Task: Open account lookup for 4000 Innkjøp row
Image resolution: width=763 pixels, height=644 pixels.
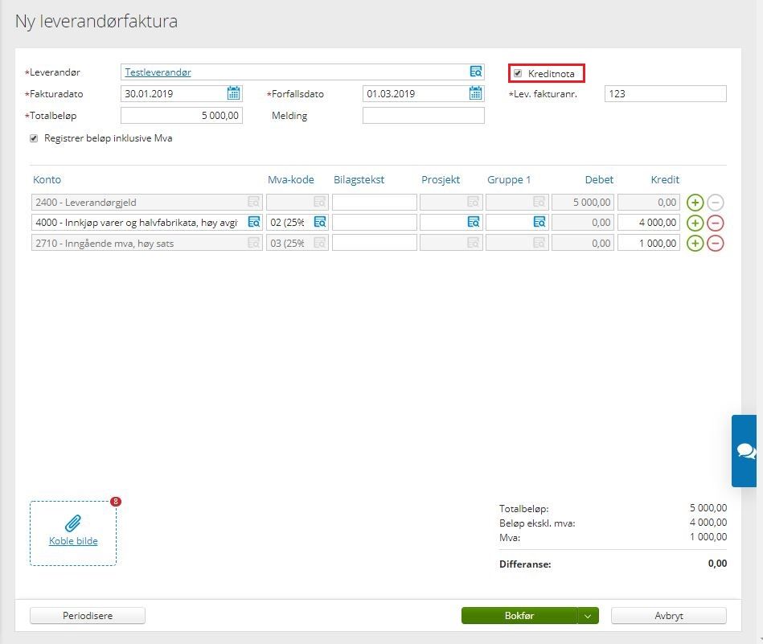Action: (x=254, y=222)
